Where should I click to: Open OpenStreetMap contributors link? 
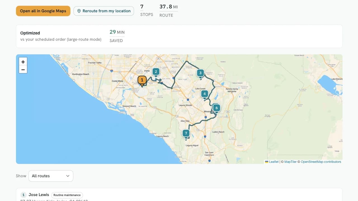tap(321, 162)
